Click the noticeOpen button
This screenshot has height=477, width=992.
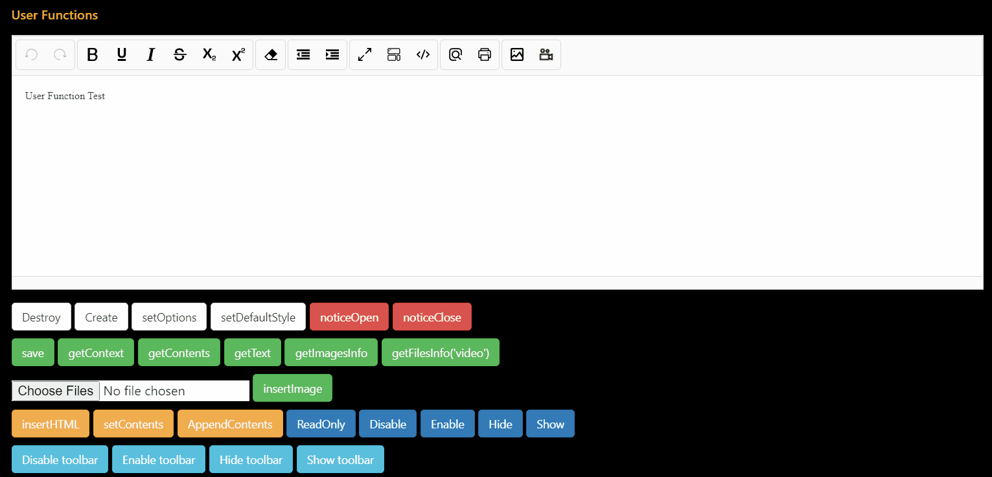(349, 317)
